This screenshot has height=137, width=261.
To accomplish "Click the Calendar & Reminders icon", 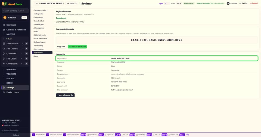I will (4, 30).
